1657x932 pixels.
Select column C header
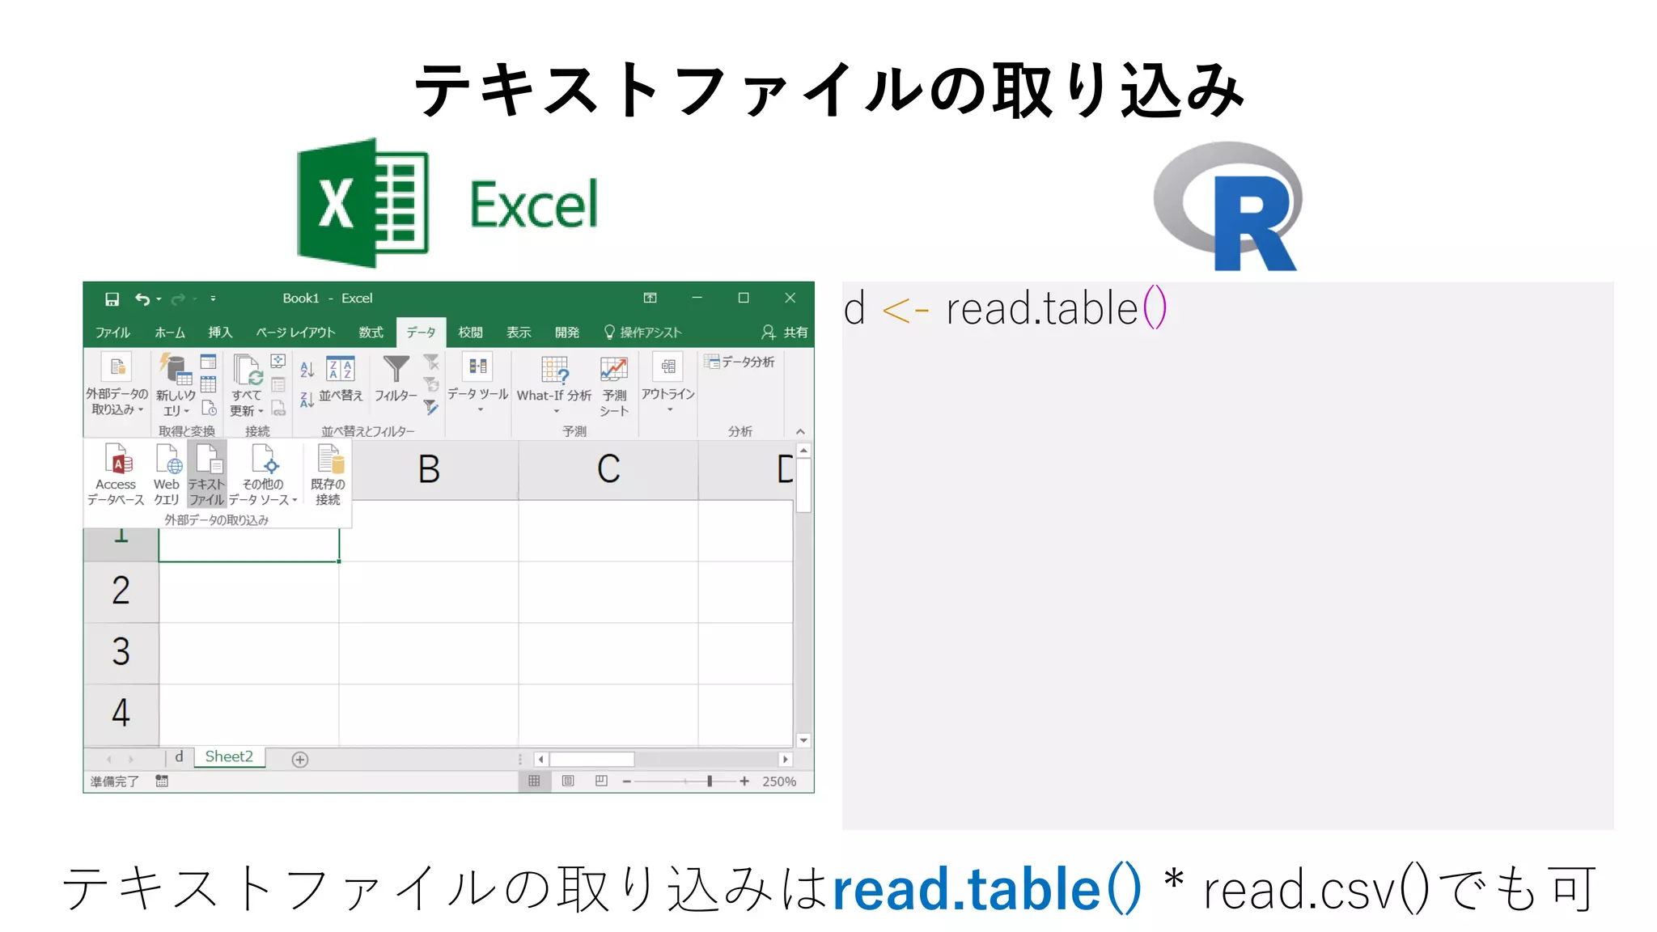pyautogui.click(x=608, y=469)
